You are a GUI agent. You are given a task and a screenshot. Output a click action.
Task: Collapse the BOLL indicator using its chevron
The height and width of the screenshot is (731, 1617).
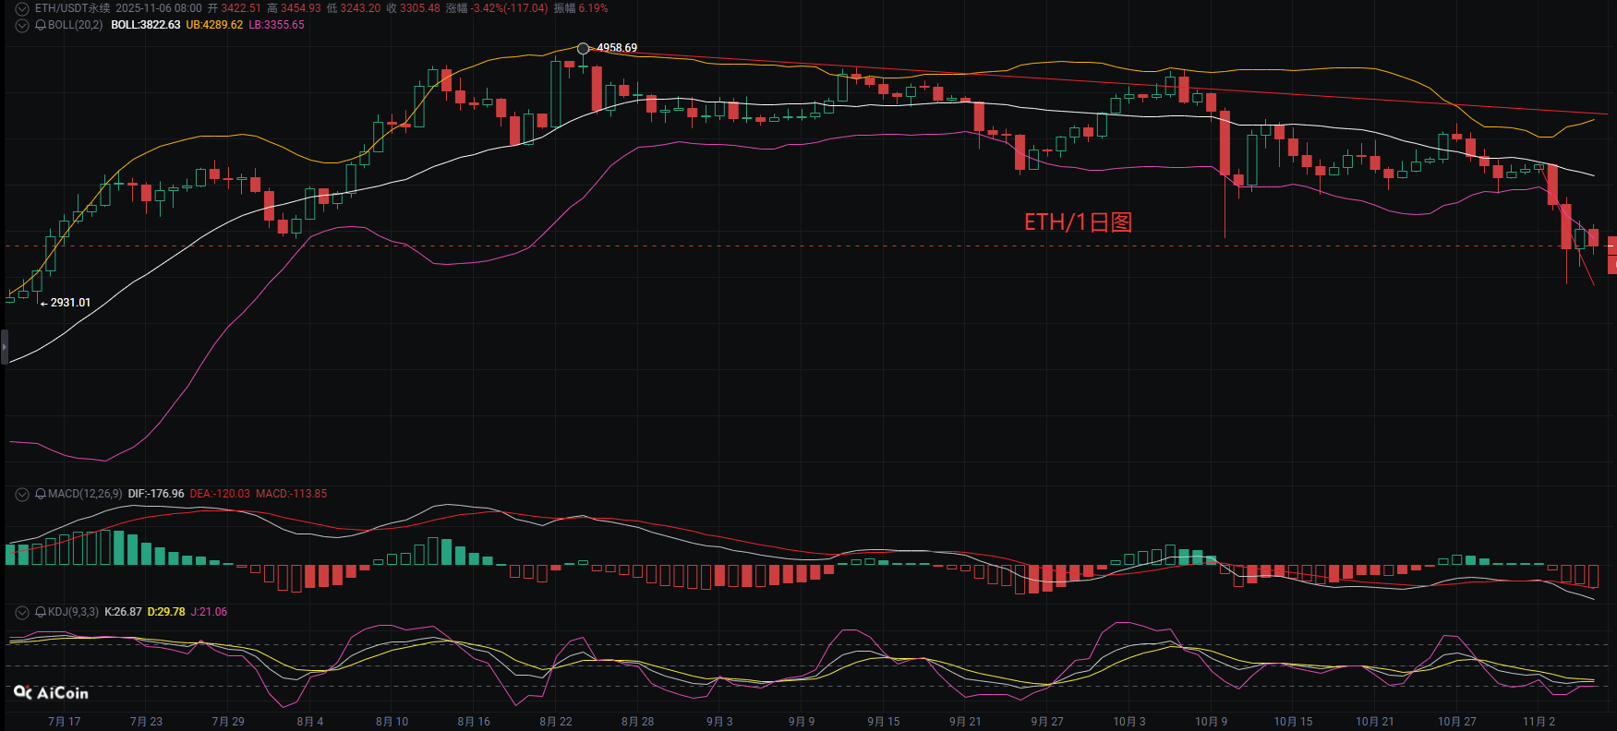click(22, 25)
